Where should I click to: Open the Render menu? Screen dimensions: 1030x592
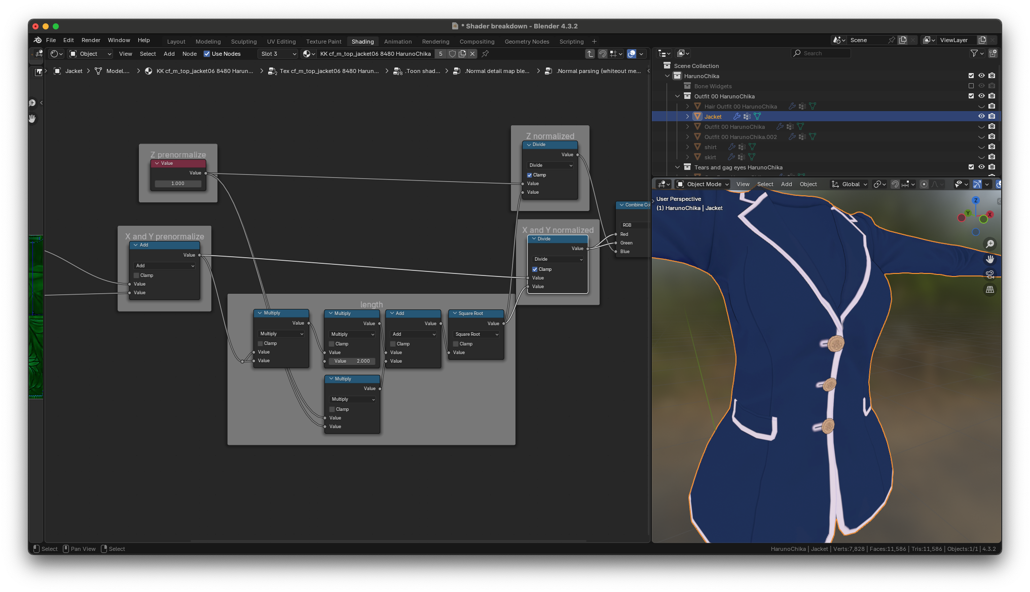(x=91, y=40)
